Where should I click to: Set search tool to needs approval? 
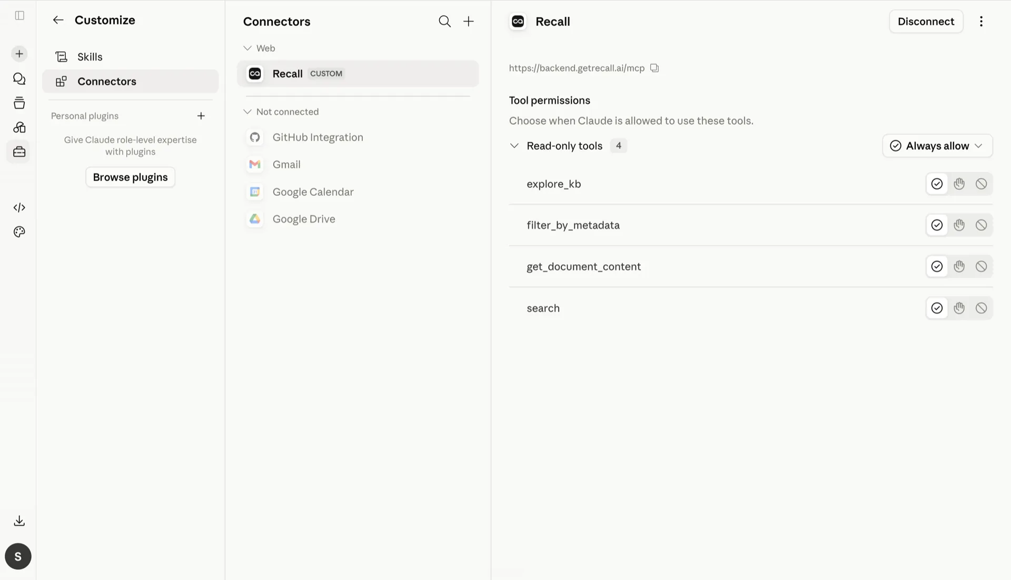point(959,308)
